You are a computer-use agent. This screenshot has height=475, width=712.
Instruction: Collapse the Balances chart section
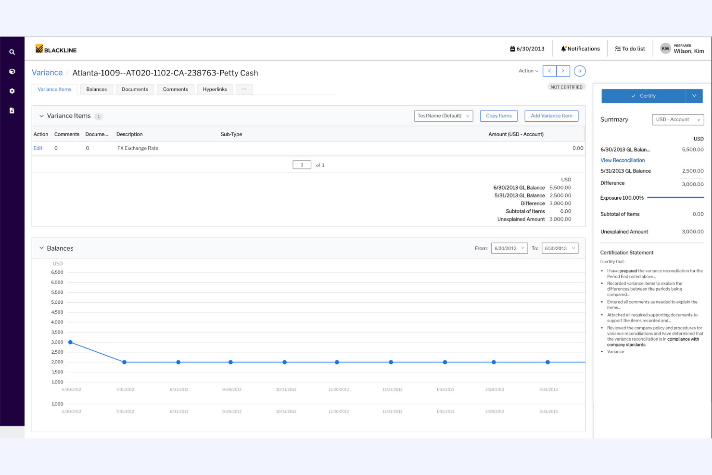click(x=41, y=248)
